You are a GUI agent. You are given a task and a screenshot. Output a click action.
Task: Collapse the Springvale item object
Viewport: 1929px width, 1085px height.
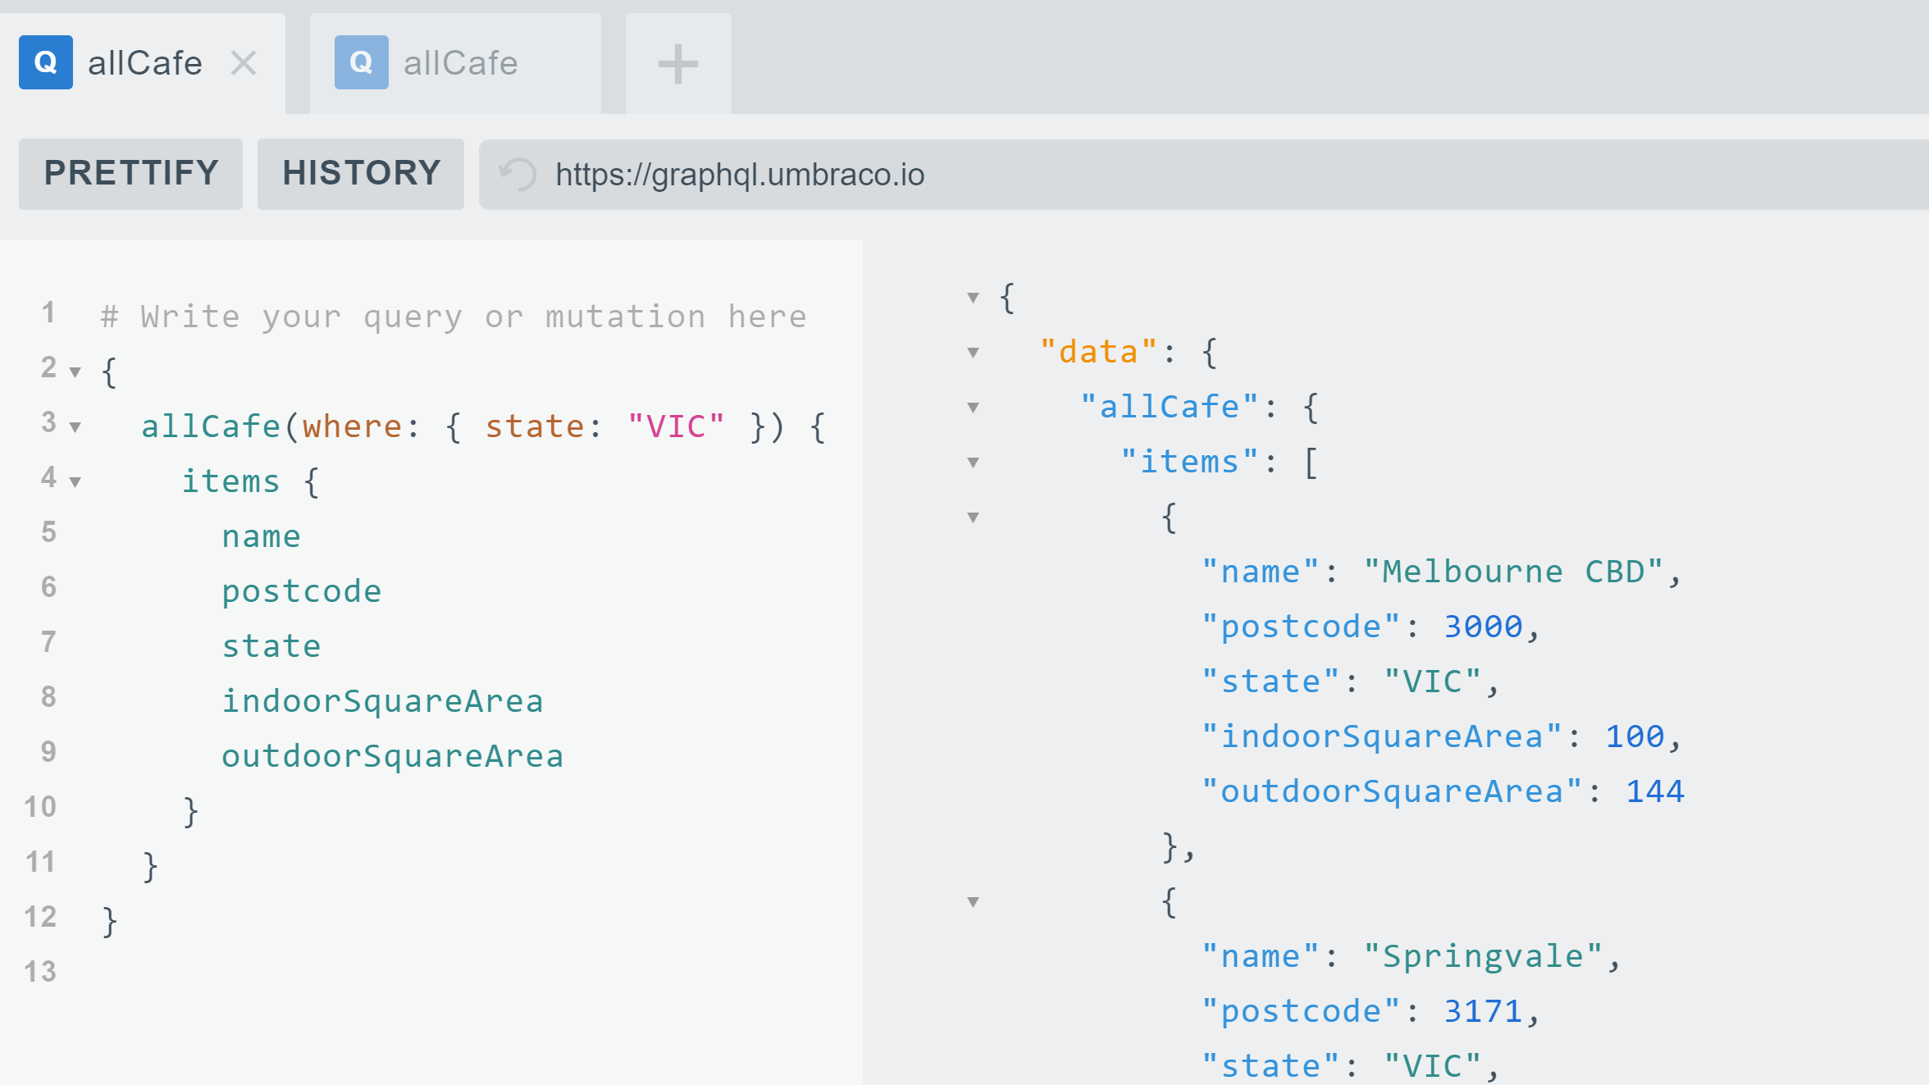(972, 900)
